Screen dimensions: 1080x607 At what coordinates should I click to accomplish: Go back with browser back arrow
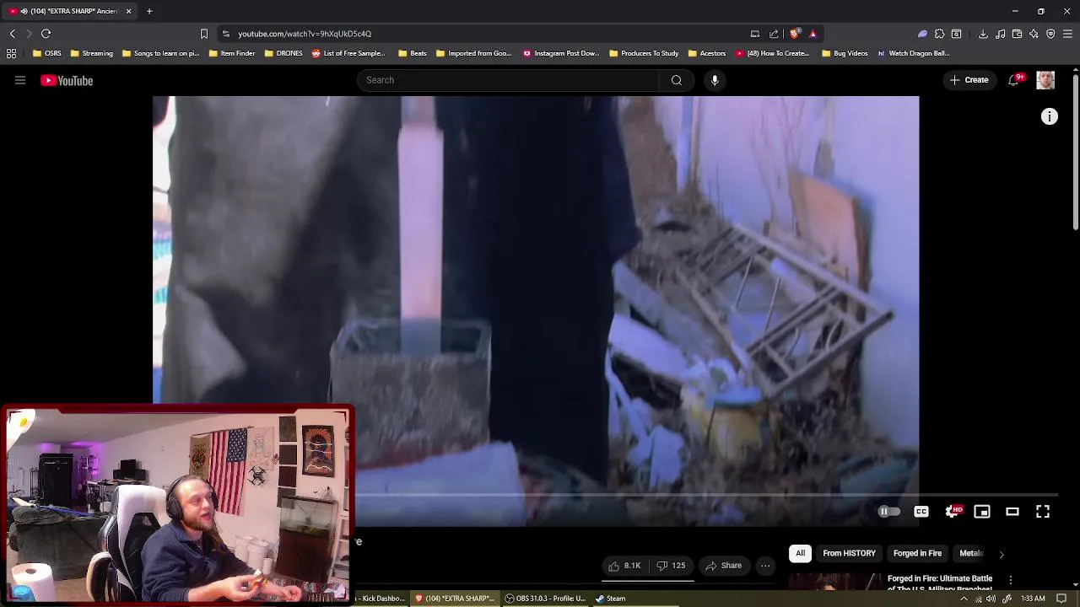coord(12,34)
